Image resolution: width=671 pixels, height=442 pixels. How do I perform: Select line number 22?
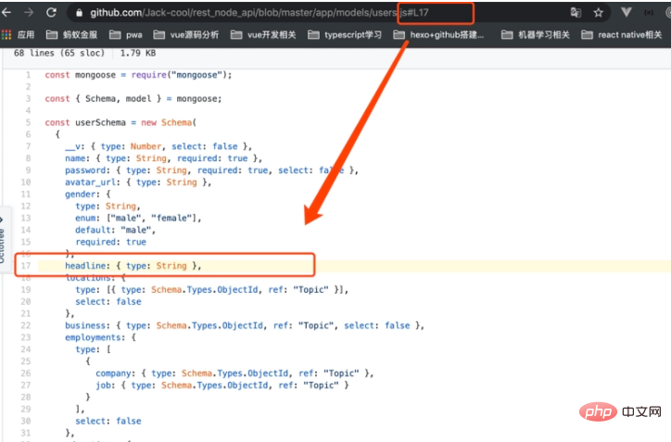pyautogui.click(x=26, y=325)
